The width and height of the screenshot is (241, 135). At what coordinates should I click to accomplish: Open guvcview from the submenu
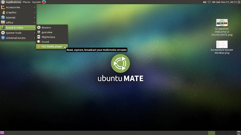52,32
